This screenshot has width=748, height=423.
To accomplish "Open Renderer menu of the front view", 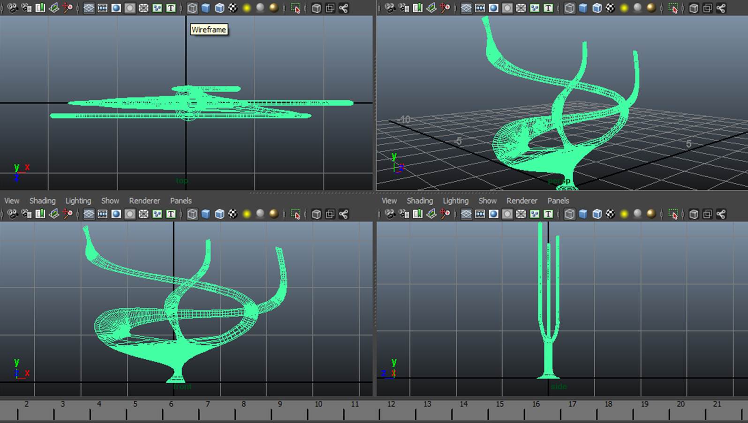I will pos(144,200).
